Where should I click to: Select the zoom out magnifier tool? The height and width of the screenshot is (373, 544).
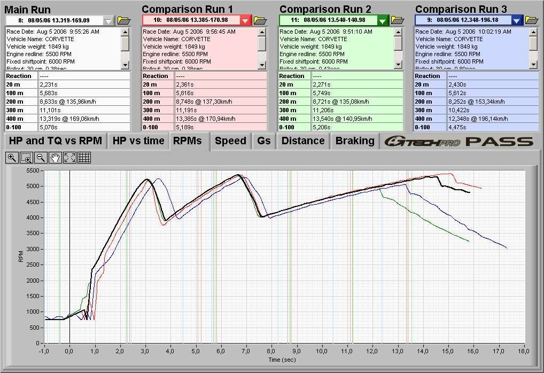click(x=41, y=158)
